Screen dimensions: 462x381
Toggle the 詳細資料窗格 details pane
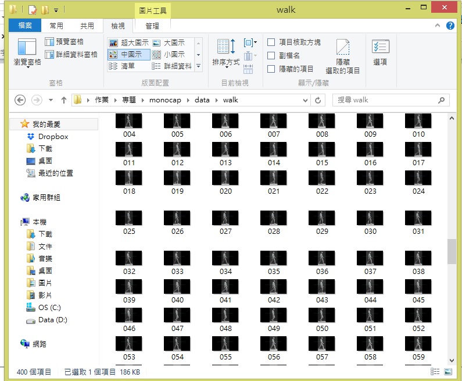click(71, 55)
